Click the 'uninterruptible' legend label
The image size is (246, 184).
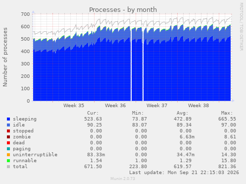pyautogui.click(x=35, y=155)
